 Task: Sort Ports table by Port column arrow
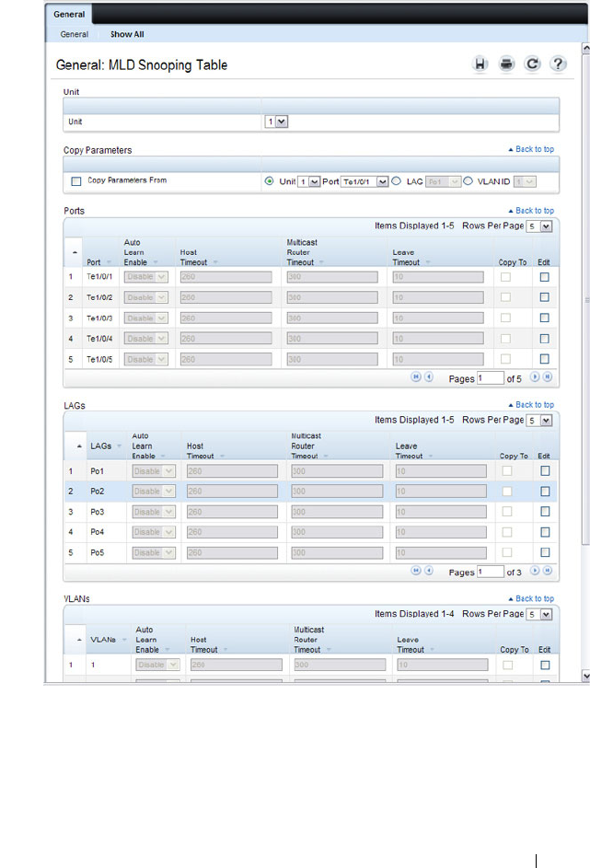(x=109, y=262)
